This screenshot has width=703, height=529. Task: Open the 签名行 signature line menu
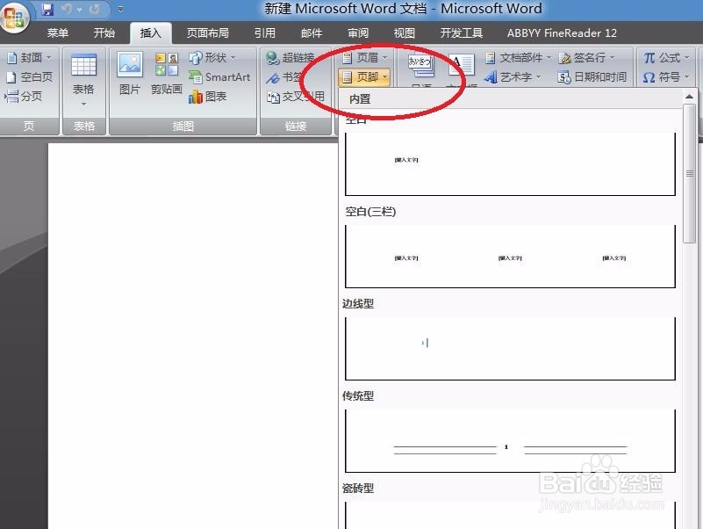tap(587, 57)
